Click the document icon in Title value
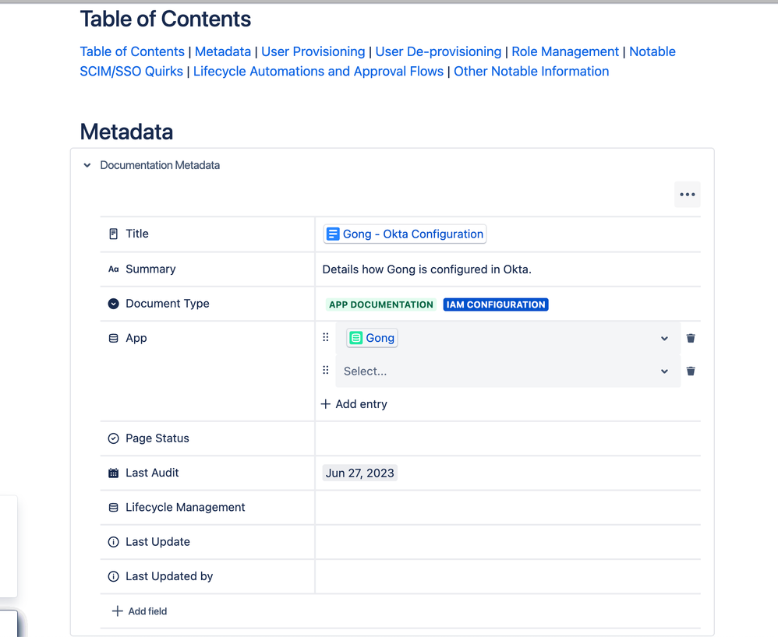778x637 pixels. tap(333, 234)
